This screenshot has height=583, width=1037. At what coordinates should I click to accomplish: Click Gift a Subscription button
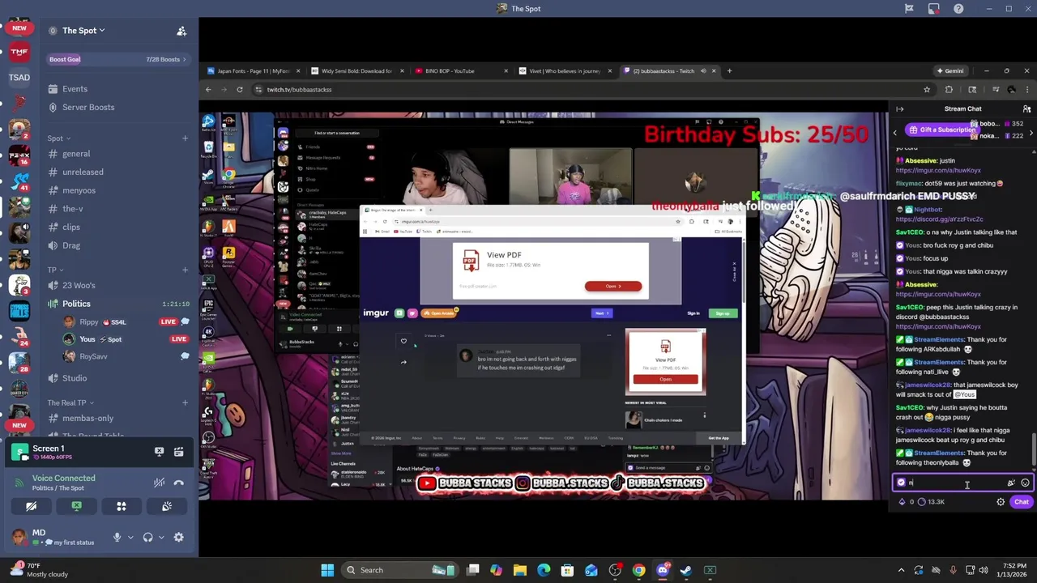941,130
